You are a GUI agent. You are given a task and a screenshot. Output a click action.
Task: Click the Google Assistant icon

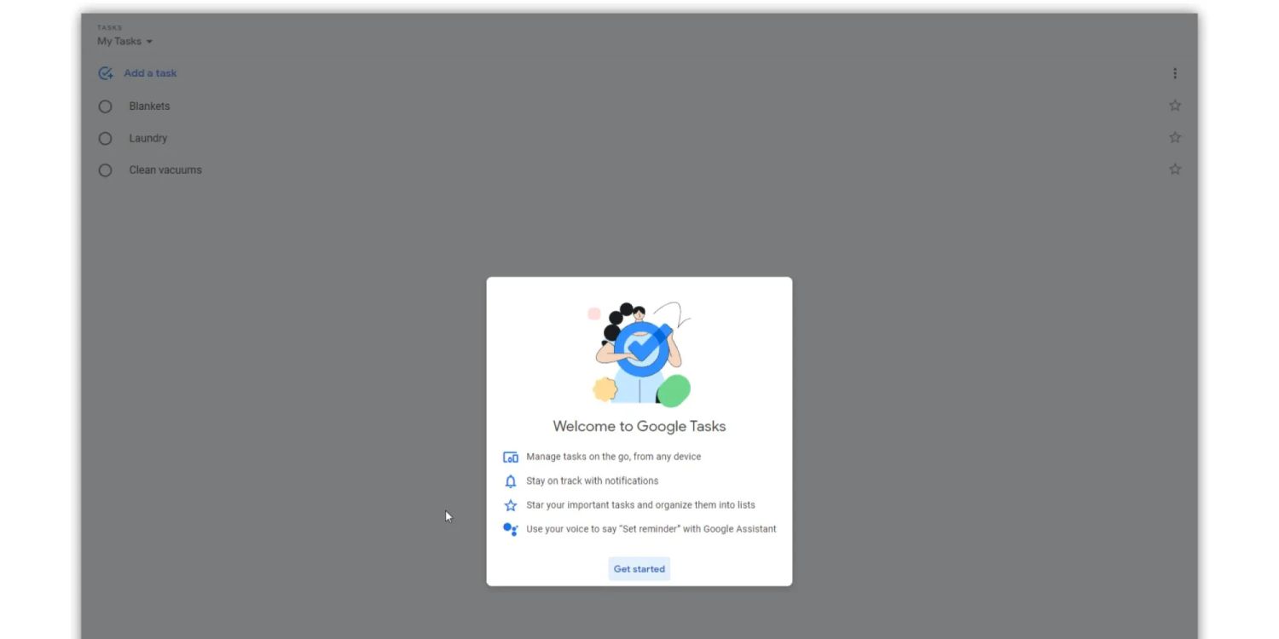point(511,529)
